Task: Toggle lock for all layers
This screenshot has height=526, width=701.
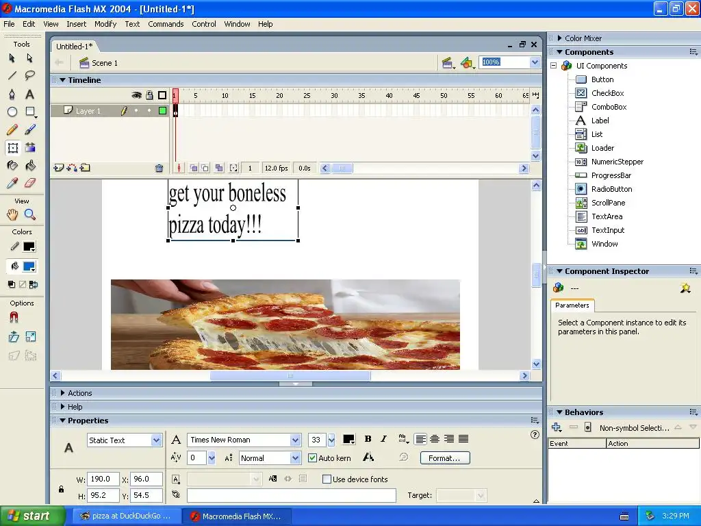Action: [149, 95]
